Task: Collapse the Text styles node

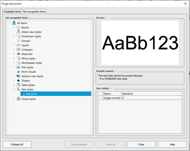Action: pyautogui.click(x=14, y=89)
